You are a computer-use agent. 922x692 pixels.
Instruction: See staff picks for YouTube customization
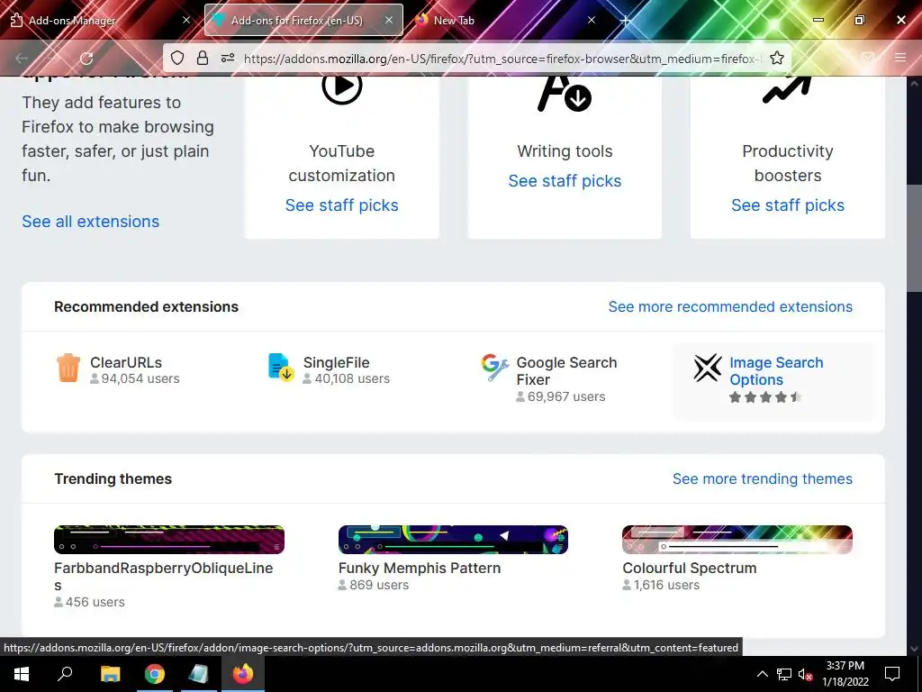(341, 205)
